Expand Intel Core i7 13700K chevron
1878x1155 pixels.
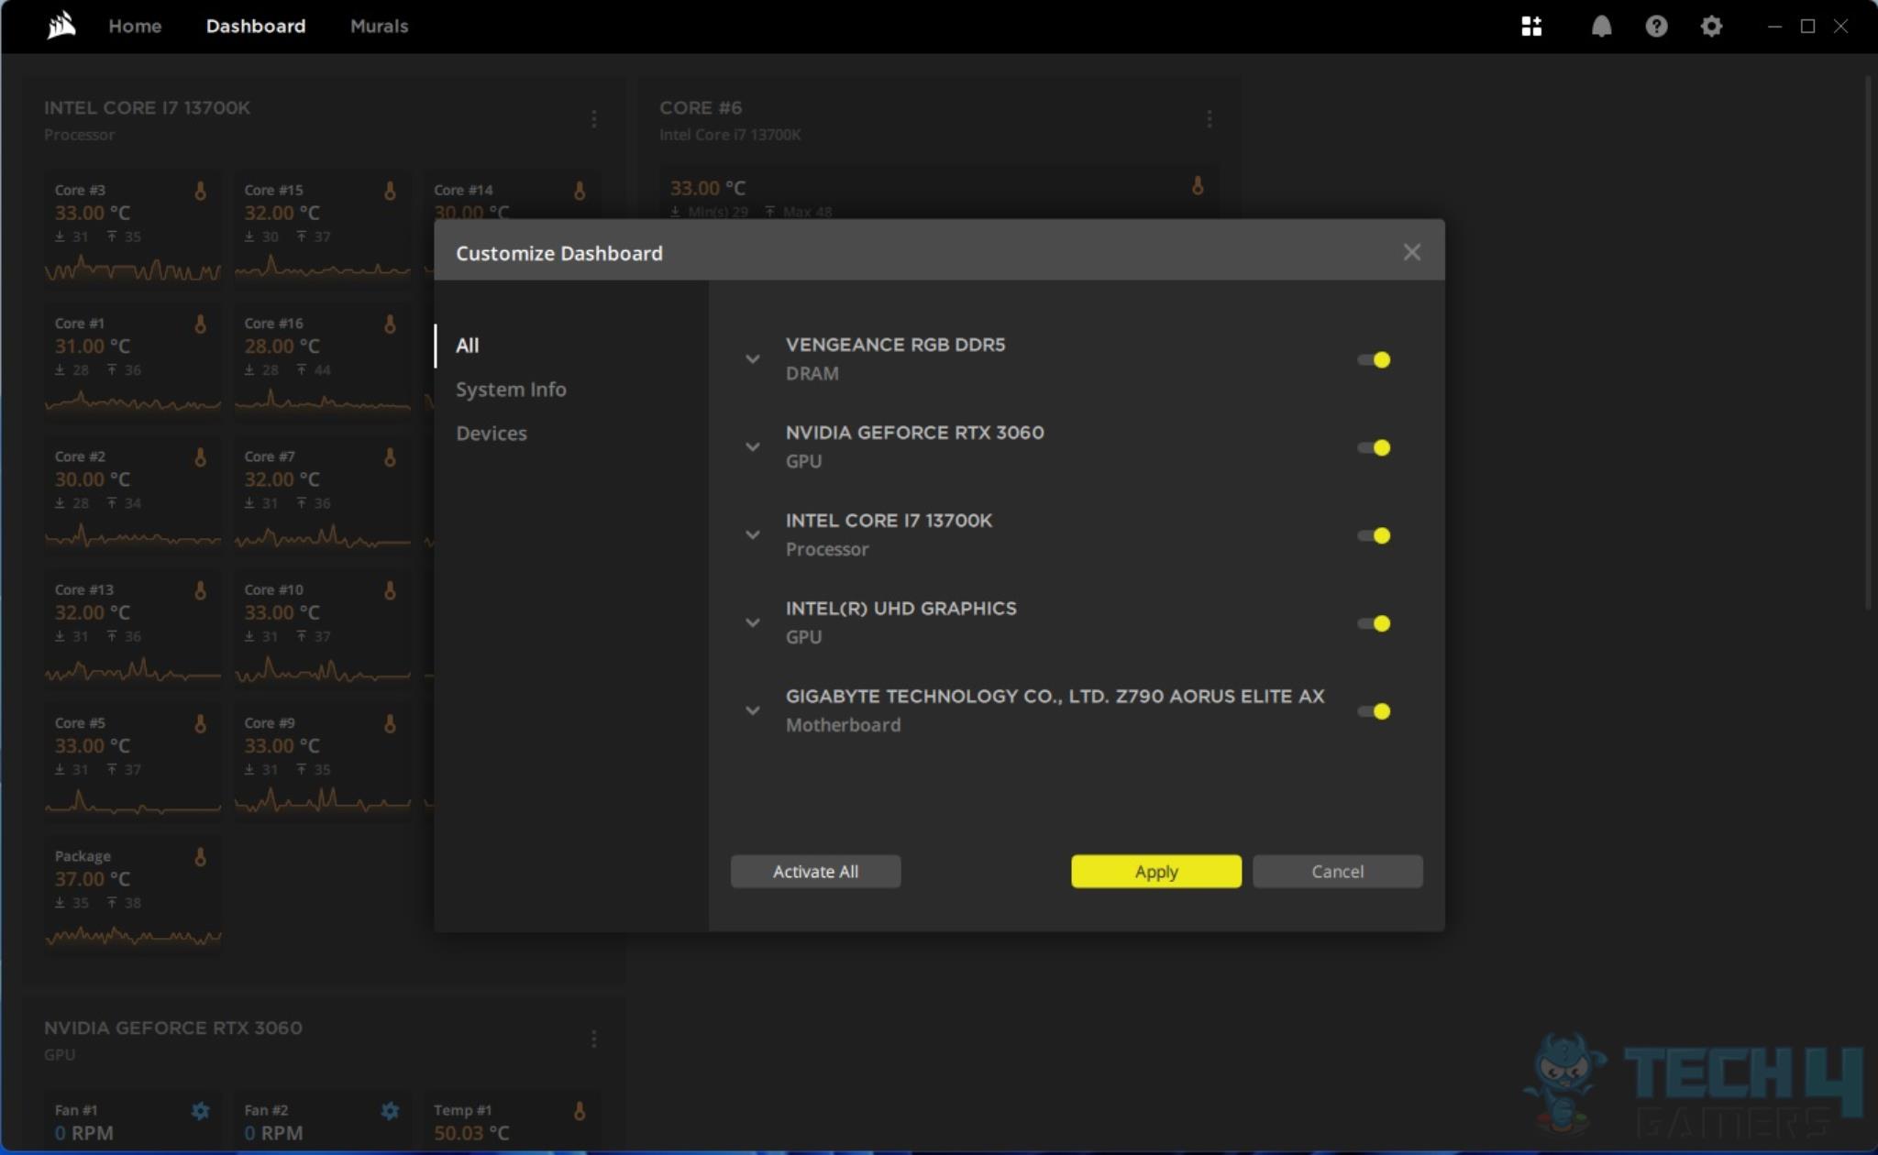(753, 535)
